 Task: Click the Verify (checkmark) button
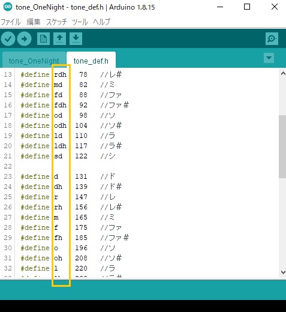[8, 38]
